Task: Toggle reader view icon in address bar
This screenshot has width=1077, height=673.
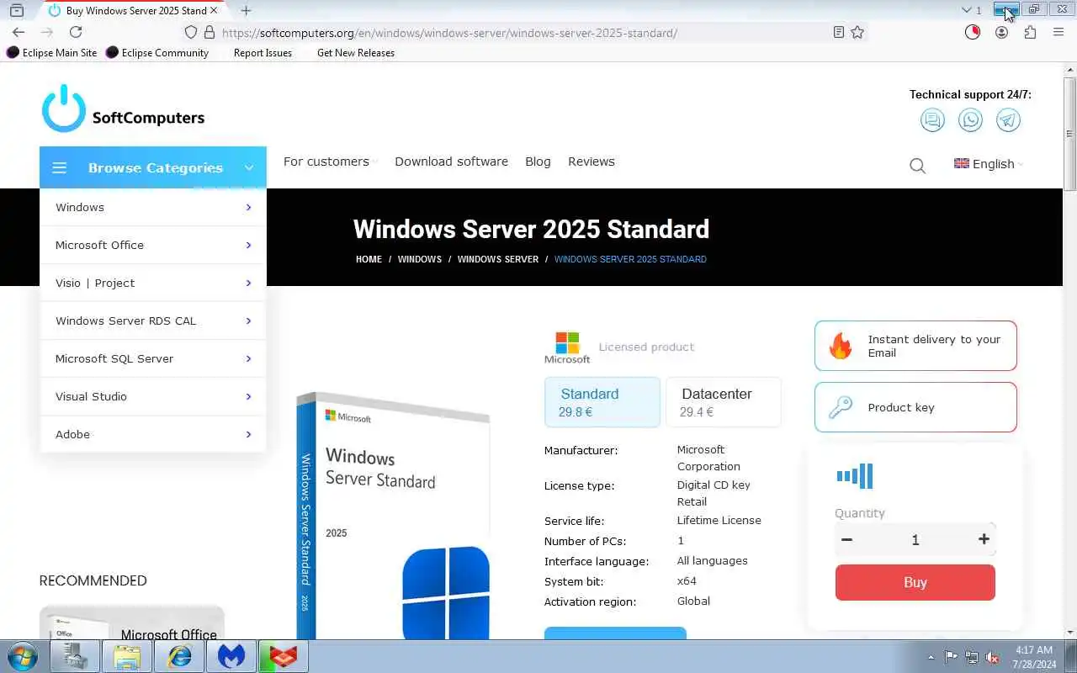Action: point(838,32)
